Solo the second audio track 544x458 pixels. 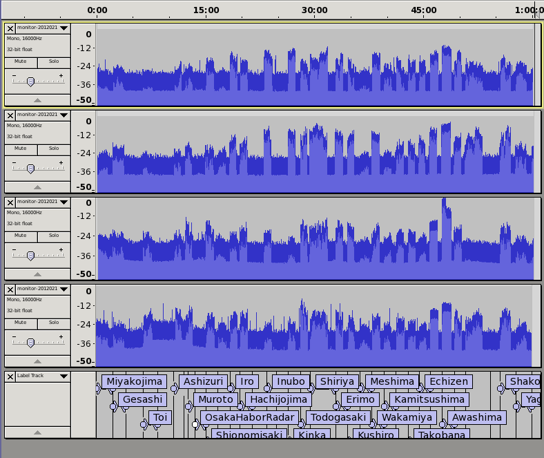click(53, 149)
